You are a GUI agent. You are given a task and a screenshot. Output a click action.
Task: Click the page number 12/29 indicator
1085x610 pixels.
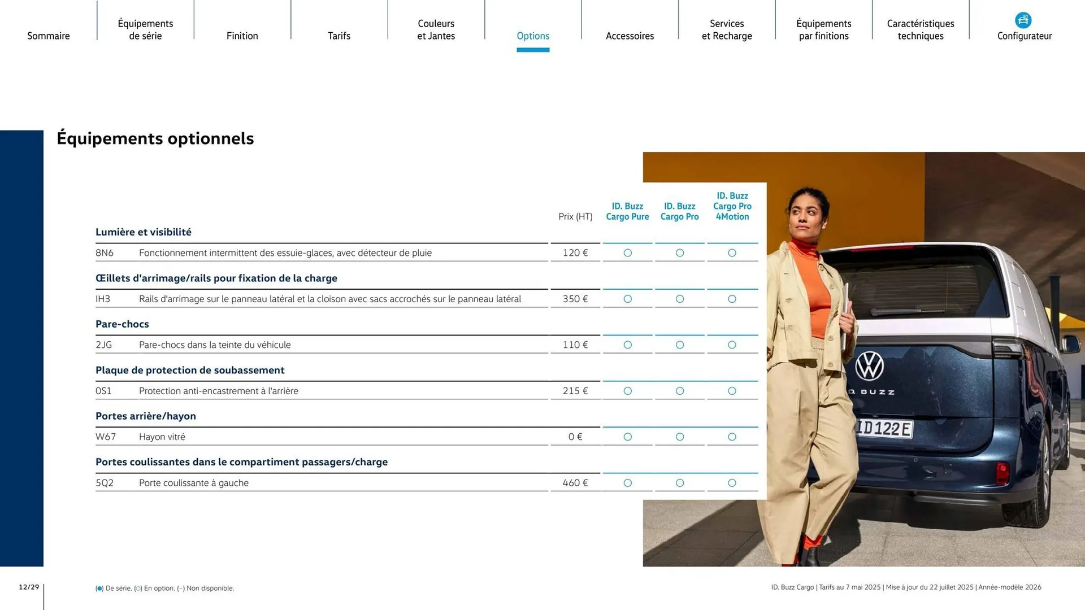[x=29, y=587]
